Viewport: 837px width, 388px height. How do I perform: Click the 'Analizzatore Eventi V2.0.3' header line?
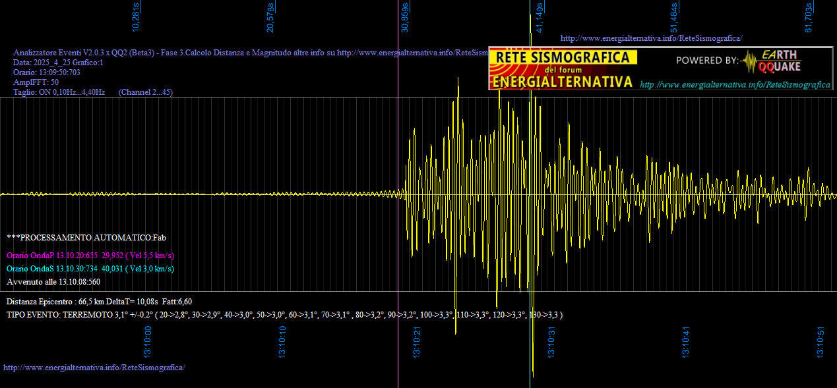251,53
